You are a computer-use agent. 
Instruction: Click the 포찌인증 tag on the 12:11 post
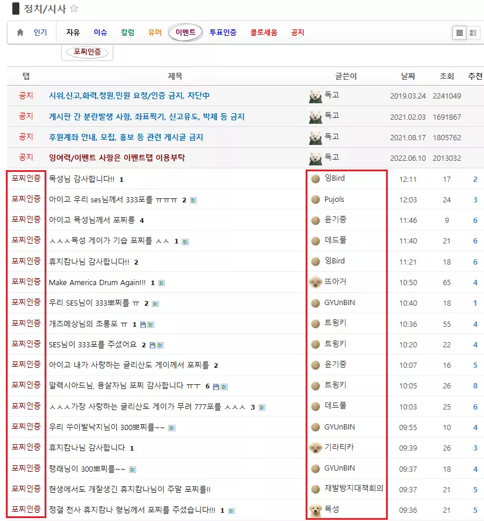pyautogui.click(x=26, y=179)
